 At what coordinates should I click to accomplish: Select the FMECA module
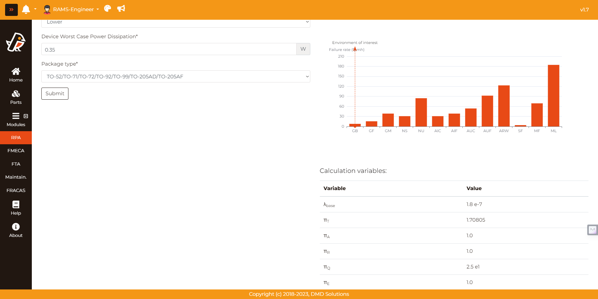[16, 151]
